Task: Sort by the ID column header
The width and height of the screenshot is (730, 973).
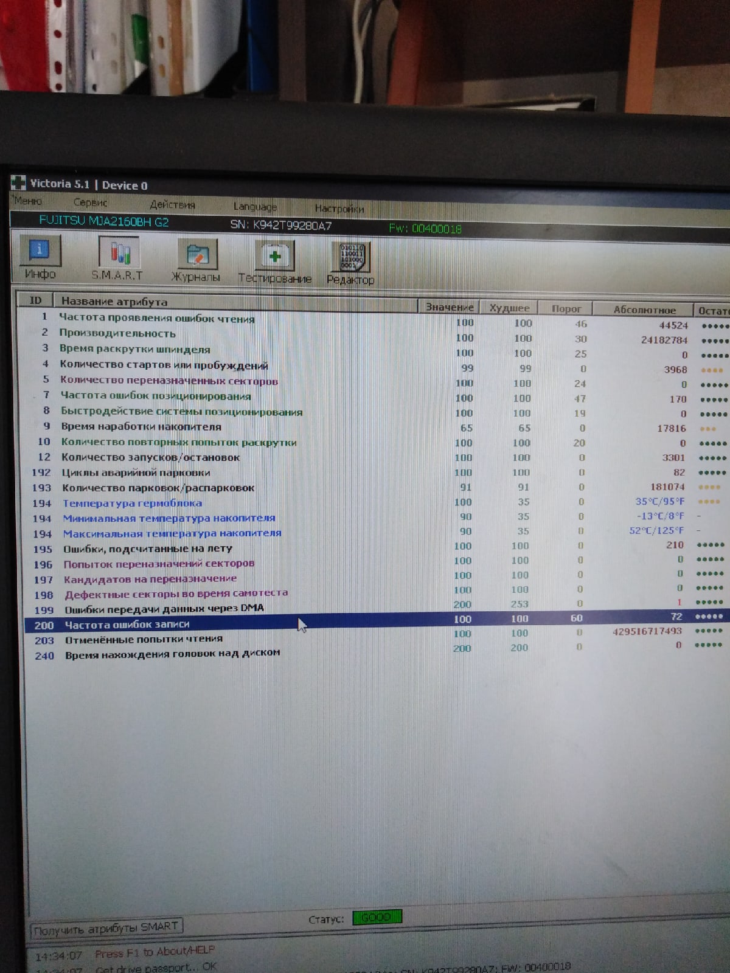Action: (x=35, y=300)
